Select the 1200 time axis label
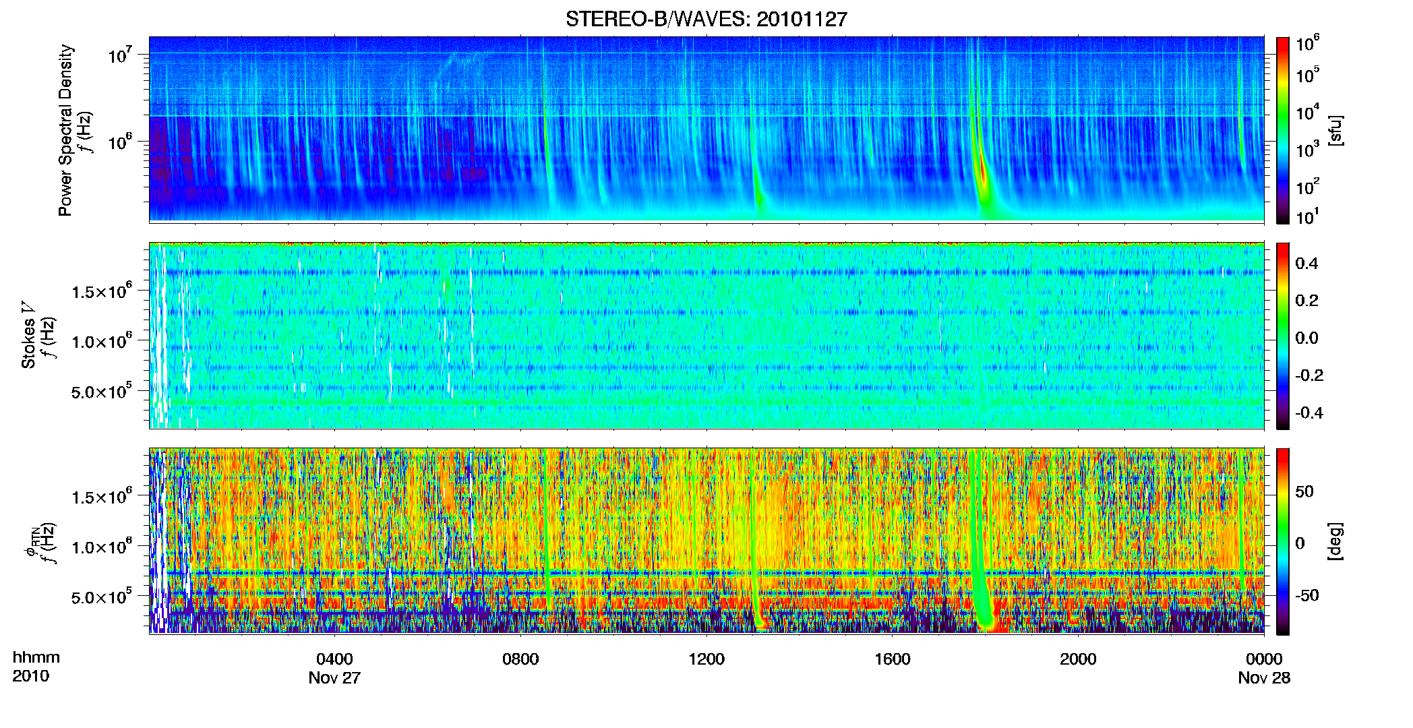Image resolution: width=1413 pixels, height=728 pixels. [x=706, y=659]
